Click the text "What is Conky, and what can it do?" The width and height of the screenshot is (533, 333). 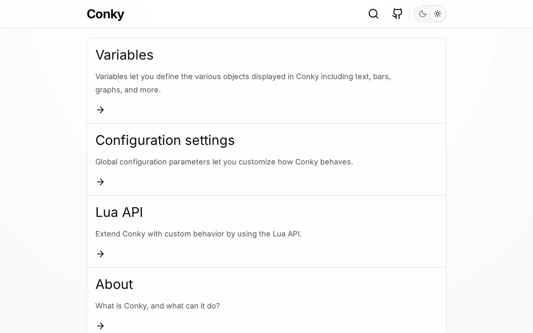157,306
